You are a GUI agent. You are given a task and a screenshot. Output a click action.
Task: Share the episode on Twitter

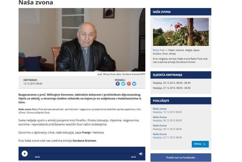pos(123,84)
